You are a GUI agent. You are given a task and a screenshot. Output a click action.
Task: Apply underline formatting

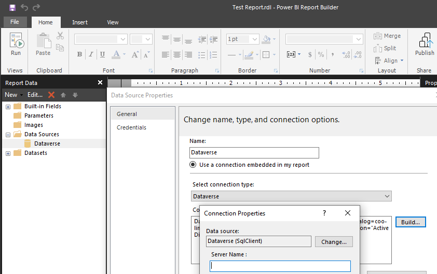[x=103, y=54]
